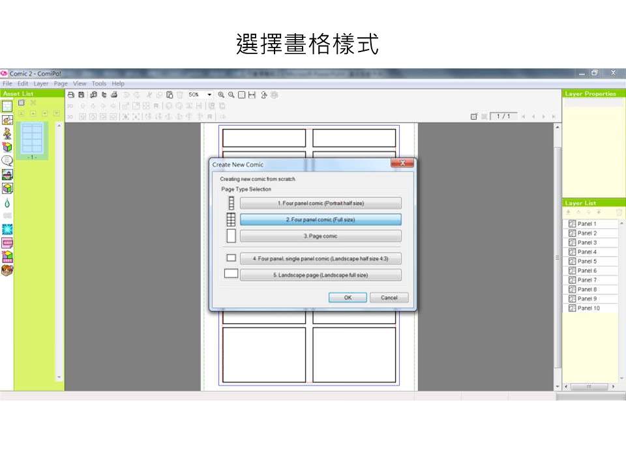Image resolution: width=626 pixels, height=469 pixels.
Task: Open the Page menu
Action: (x=60, y=83)
